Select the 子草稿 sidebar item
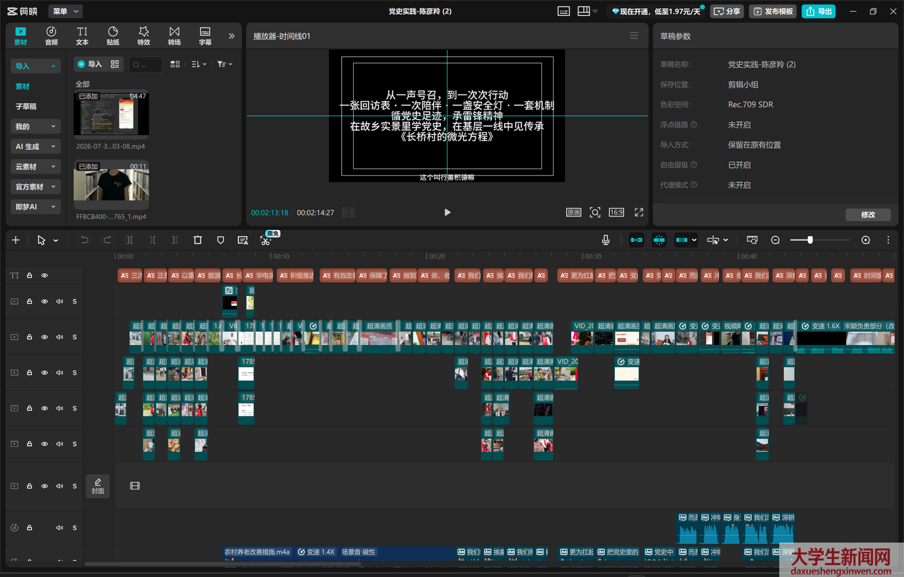Screen dimensions: 904x577 pos(26,106)
